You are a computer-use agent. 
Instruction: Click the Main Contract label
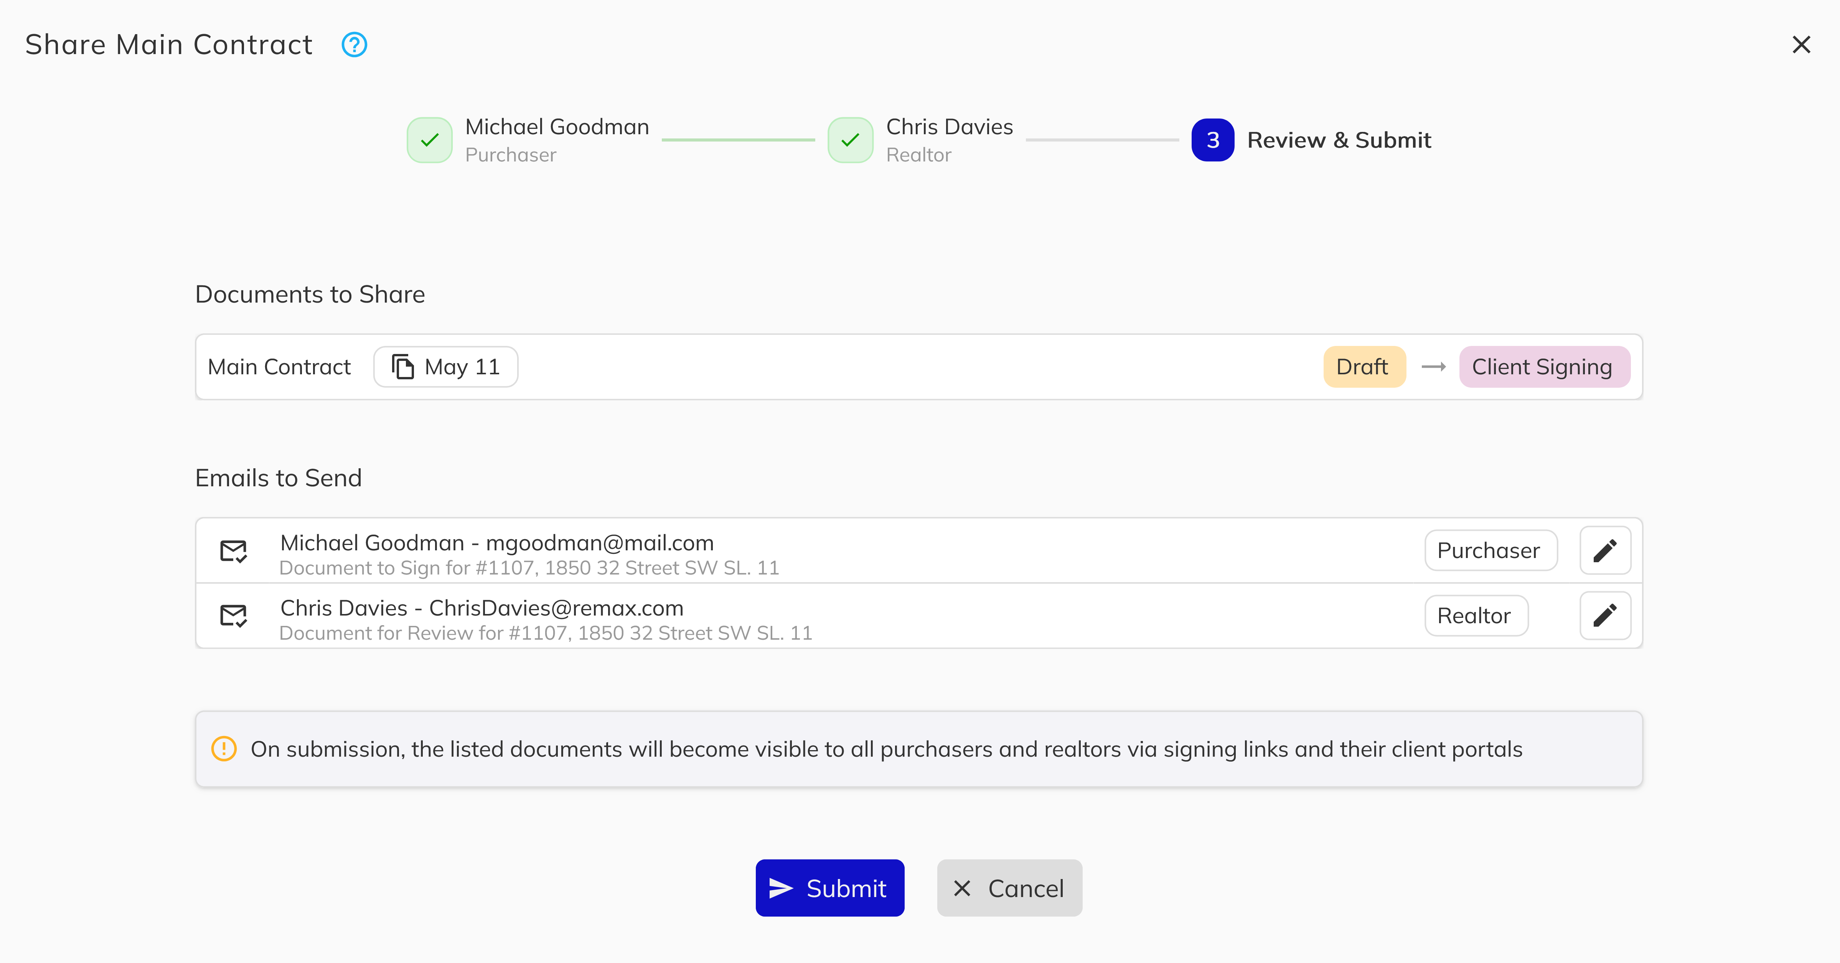pyautogui.click(x=279, y=367)
